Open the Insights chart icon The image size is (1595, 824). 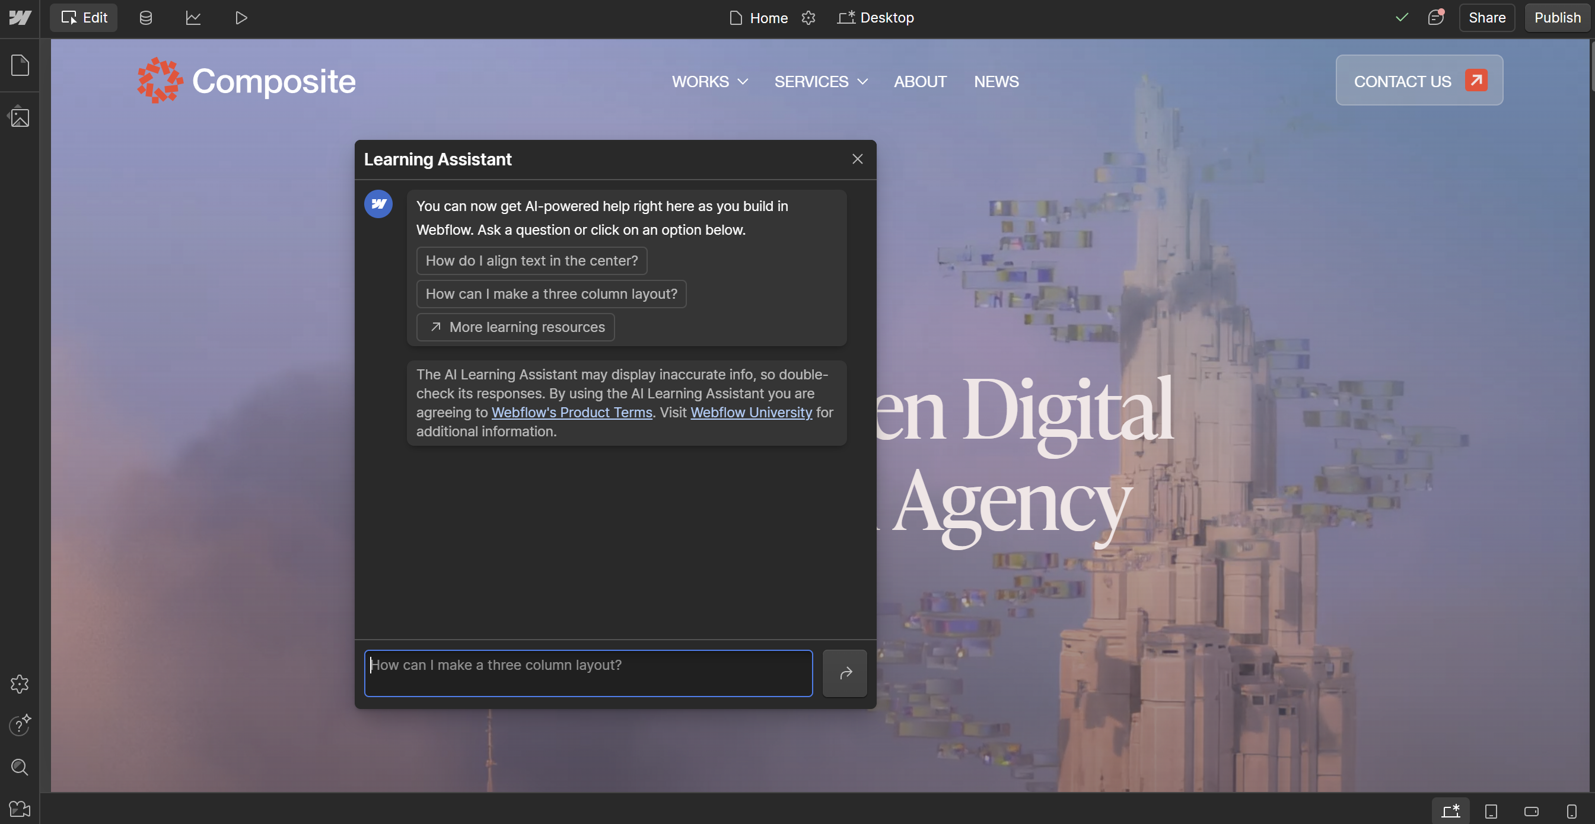click(x=193, y=18)
